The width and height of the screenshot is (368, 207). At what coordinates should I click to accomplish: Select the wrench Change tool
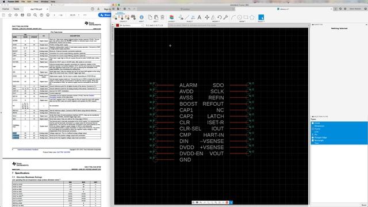point(225,17)
